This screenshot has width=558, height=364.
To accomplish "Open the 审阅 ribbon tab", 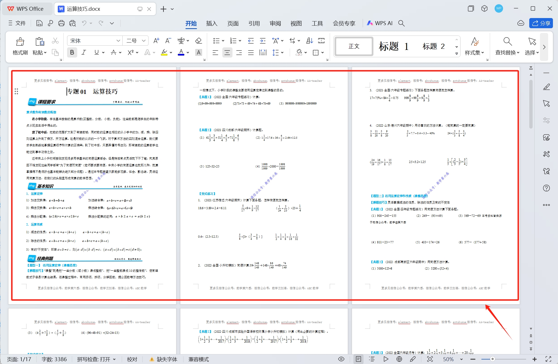I will pyautogui.click(x=275, y=23).
